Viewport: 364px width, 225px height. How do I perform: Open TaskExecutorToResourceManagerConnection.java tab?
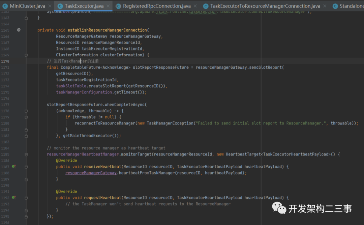265,6
